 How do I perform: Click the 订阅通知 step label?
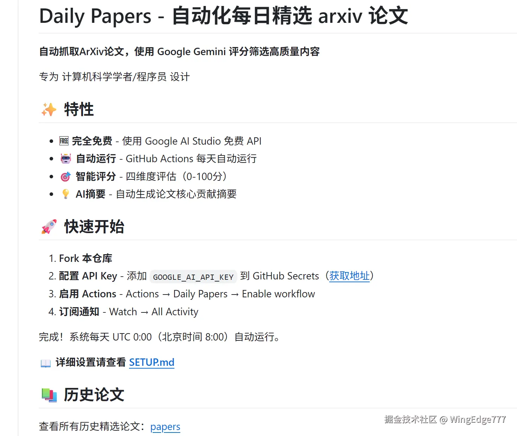79,312
